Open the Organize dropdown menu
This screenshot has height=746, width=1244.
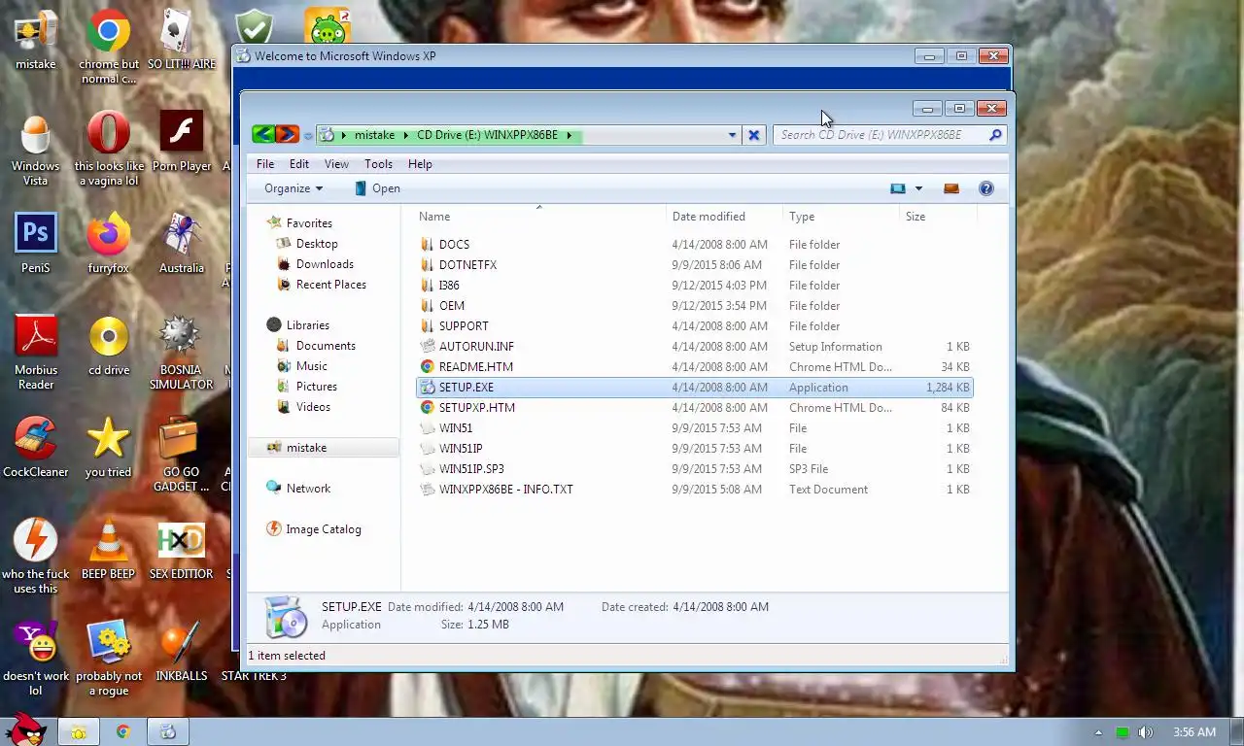click(x=293, y=188)
